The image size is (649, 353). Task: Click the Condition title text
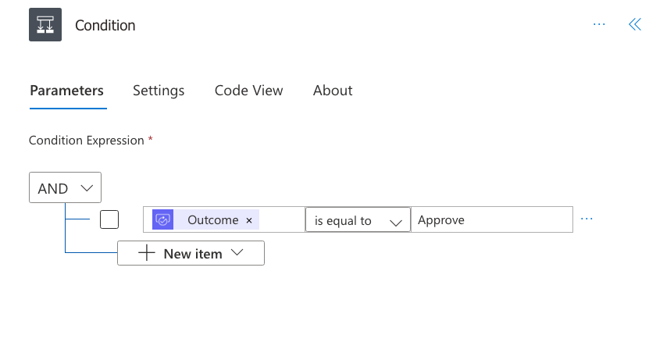tap(105, 26)
